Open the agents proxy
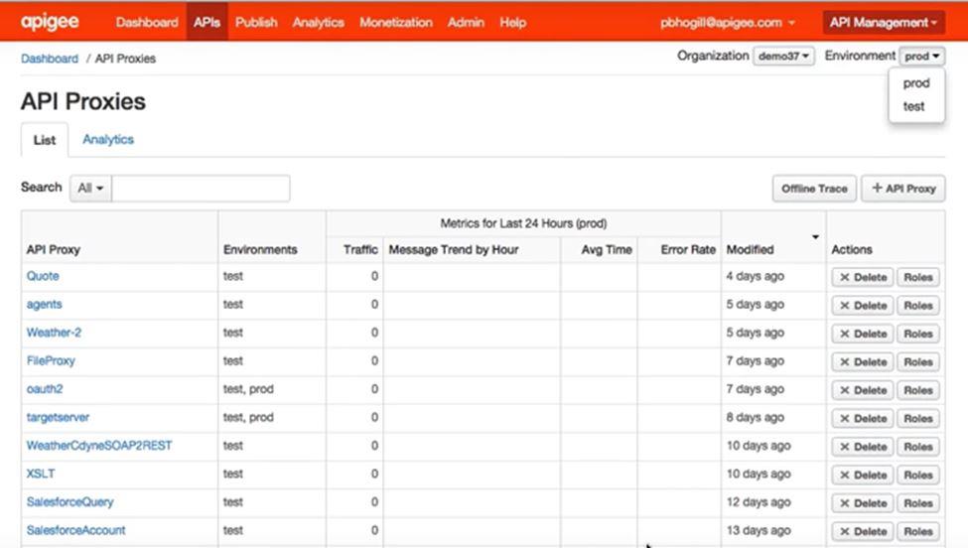Image resolution: width=968 pixels, height=548 pixels. click(44, 304)
